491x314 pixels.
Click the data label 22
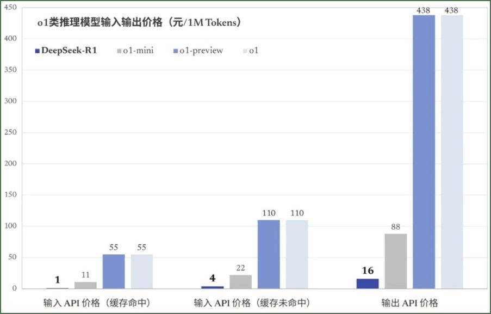240,268
